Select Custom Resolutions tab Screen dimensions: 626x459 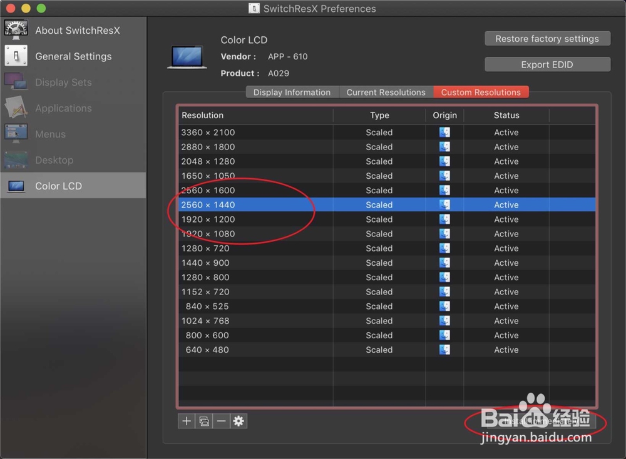[x=481, y=92]
